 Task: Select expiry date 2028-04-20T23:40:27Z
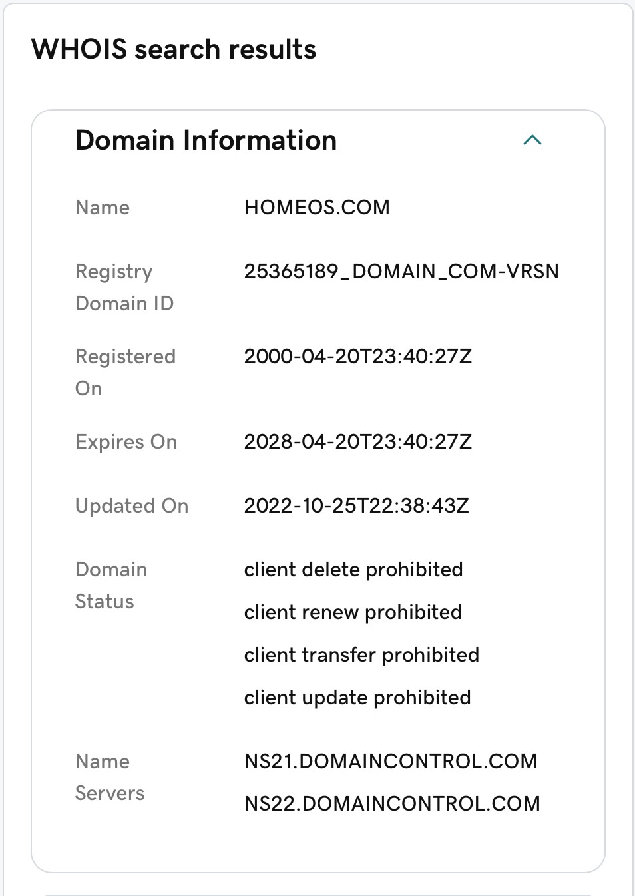358,442
